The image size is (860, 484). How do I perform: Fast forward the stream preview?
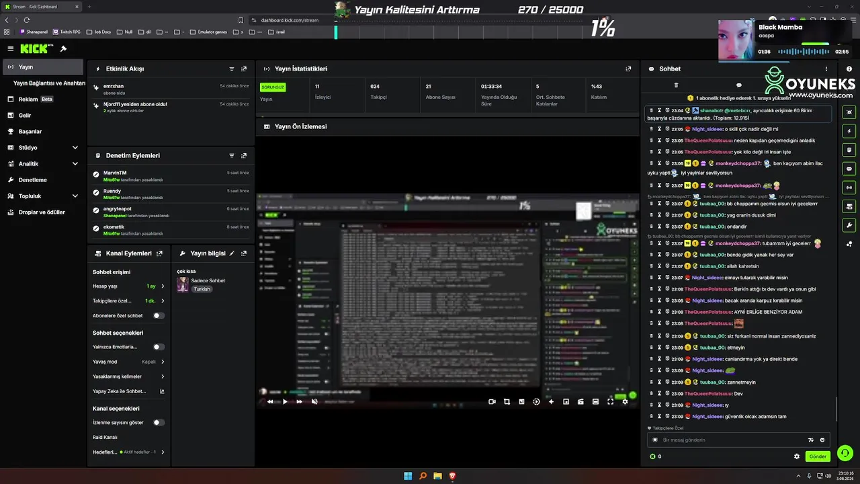[x=300, y=401]
